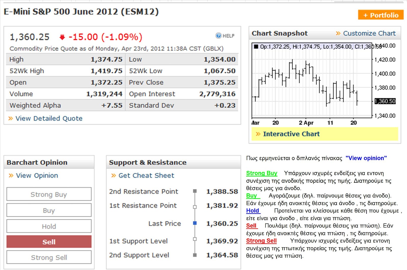
Task: Click the 2nd Support Level value 1,364.58
Action: point(222,255)
